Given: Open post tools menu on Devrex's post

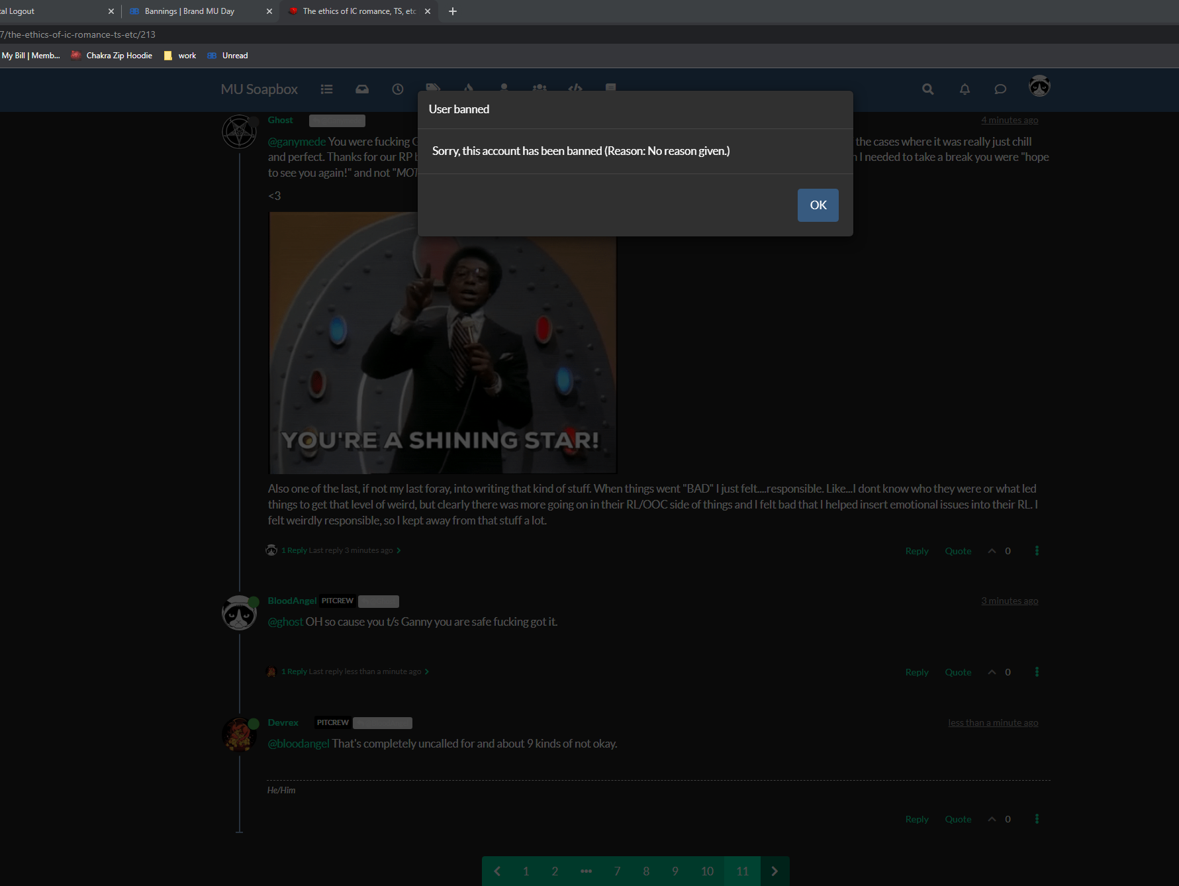Looking at the screenshot, I should [x=1037, y=819].
